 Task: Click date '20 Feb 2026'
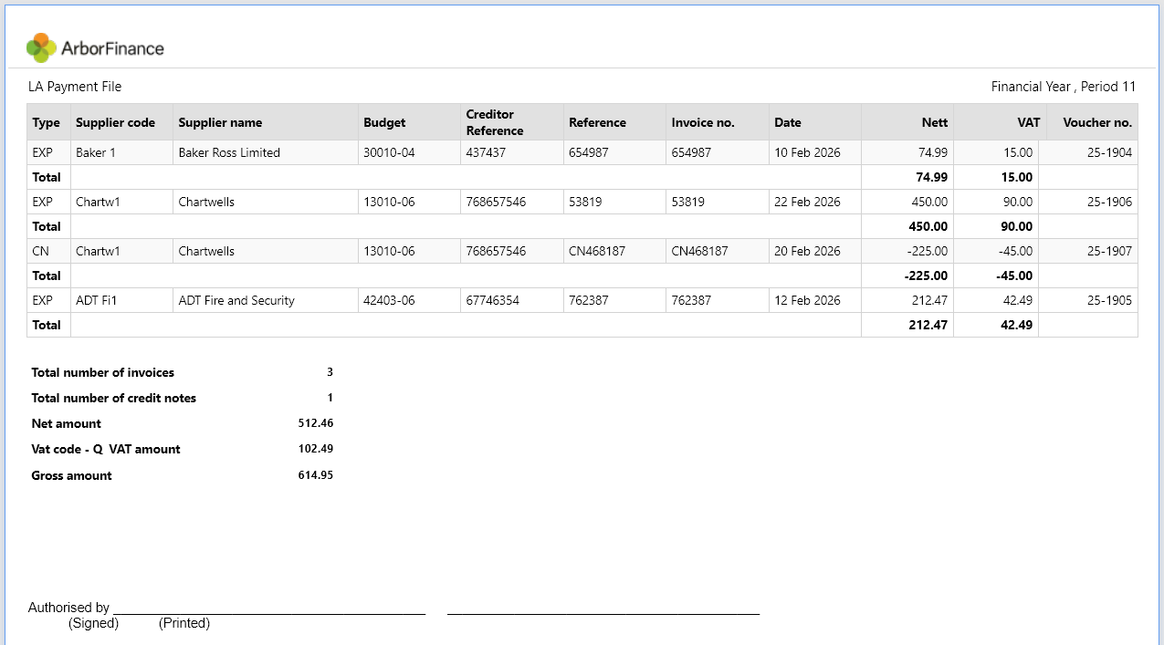[807, 251]
